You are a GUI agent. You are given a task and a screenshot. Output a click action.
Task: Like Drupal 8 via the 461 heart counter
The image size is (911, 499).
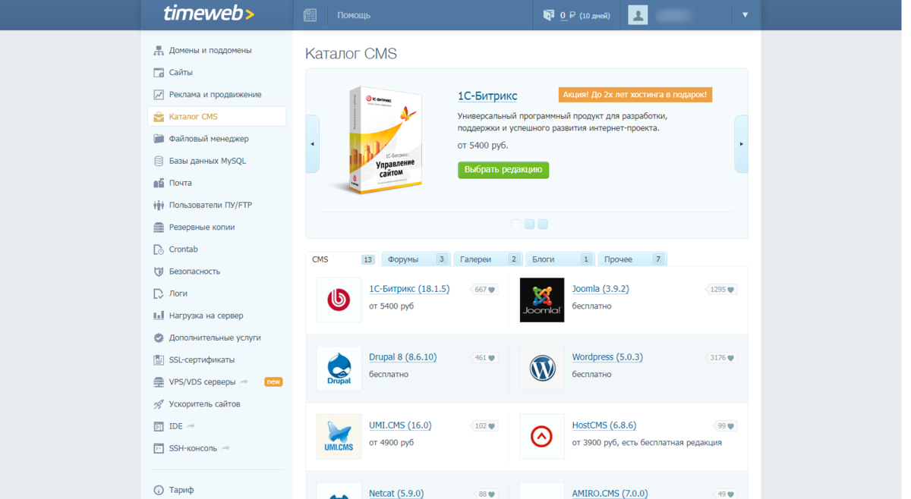pos(484,358)
